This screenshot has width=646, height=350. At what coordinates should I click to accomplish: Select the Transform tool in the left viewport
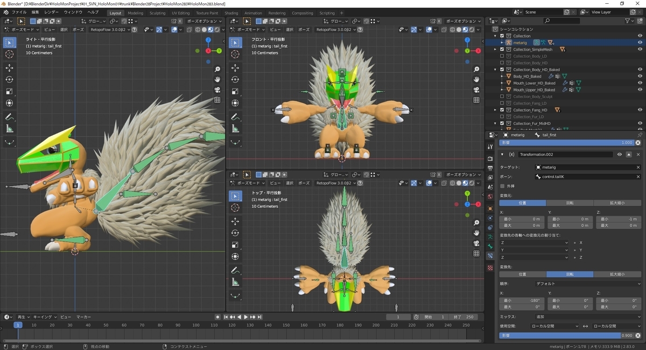point(10,103)
